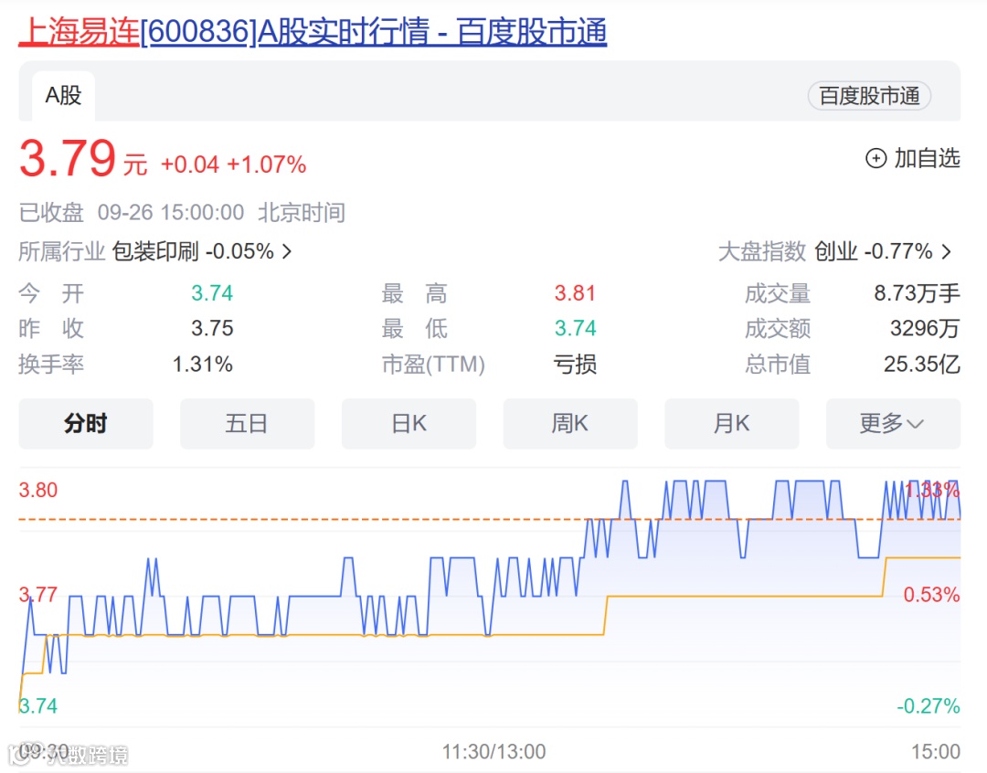Switch to the 月K chart tab
The height and width of the screenshot is (773, 987).
coord(731,423)
